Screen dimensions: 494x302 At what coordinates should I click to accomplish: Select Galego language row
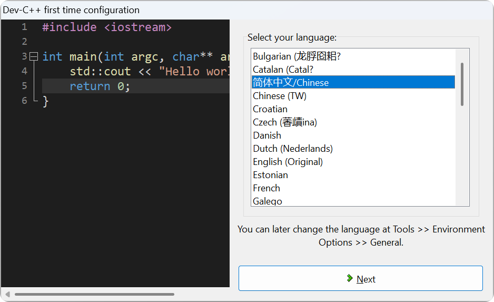353,201
